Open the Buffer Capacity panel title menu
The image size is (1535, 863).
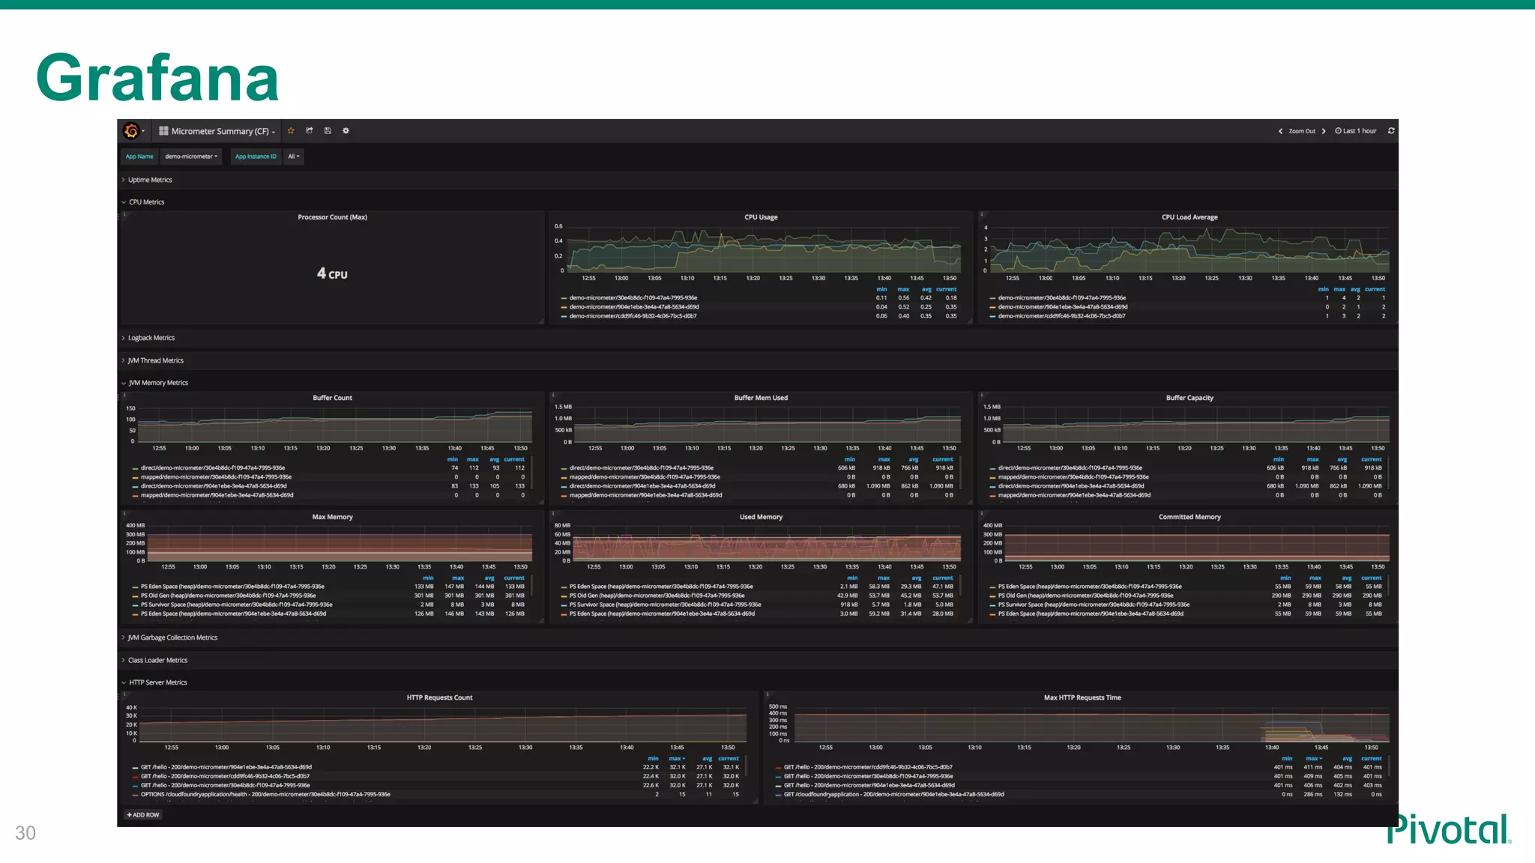coord(1189,398)
